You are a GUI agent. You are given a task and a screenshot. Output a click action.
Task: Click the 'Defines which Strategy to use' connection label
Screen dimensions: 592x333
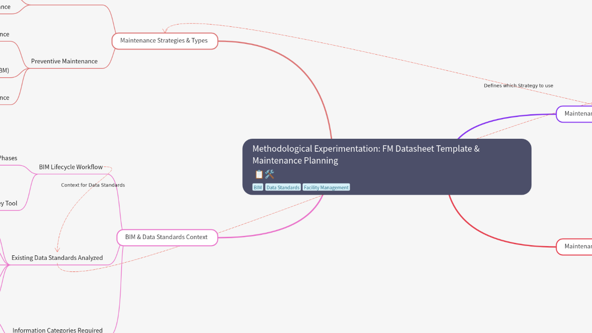click(x=518, y=86)
